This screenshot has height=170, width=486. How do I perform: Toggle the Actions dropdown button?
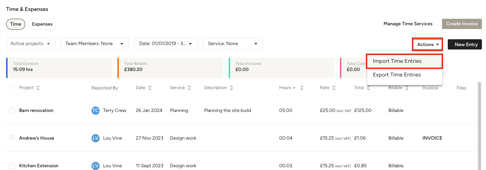(x=428, y=44)
